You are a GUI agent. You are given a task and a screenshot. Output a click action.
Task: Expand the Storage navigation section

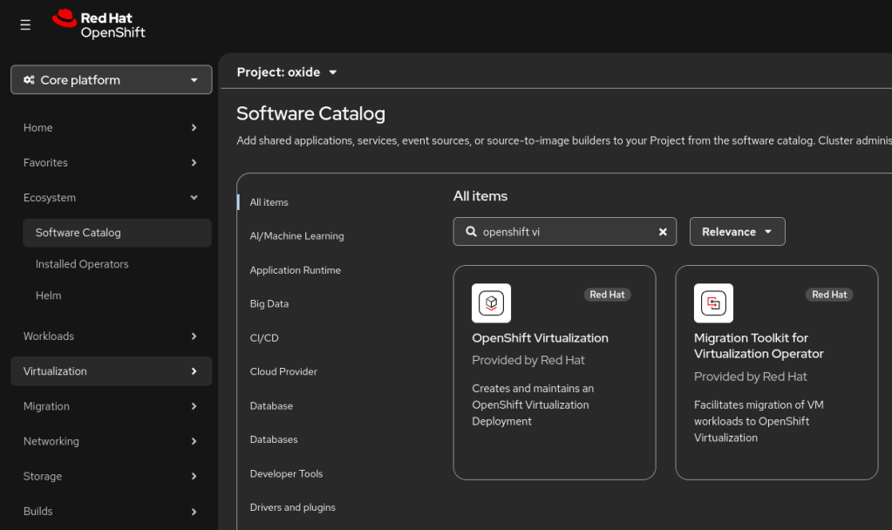pos(111,476)
